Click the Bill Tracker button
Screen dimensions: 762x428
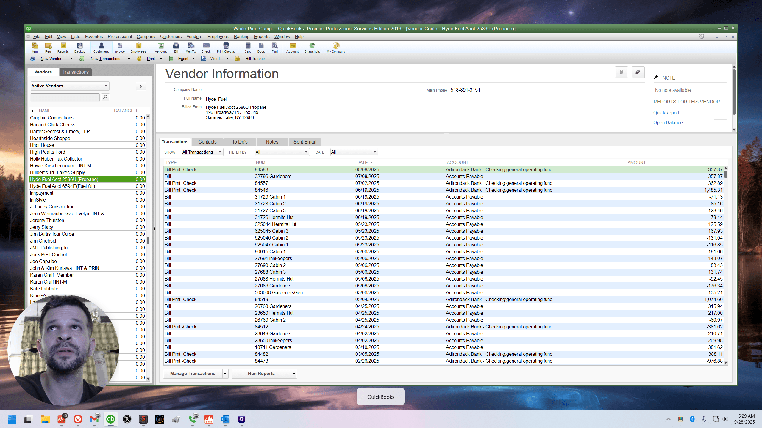coord(250,59)
